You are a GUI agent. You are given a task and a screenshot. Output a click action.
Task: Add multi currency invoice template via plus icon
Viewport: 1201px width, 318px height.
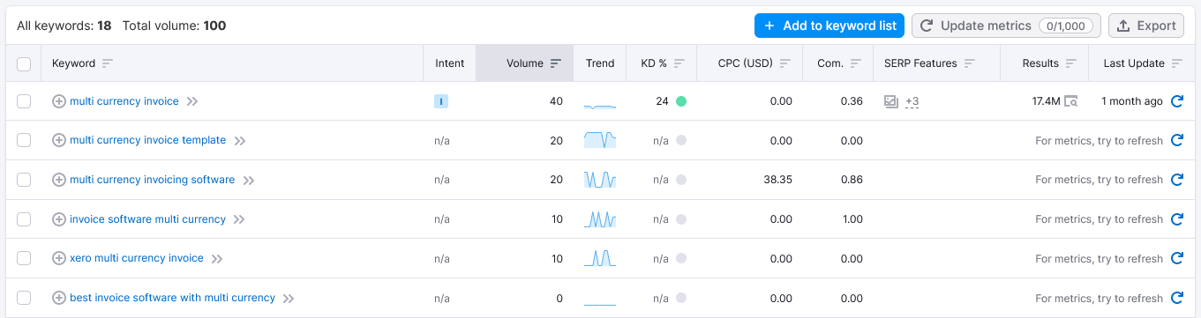click(59, 140)
